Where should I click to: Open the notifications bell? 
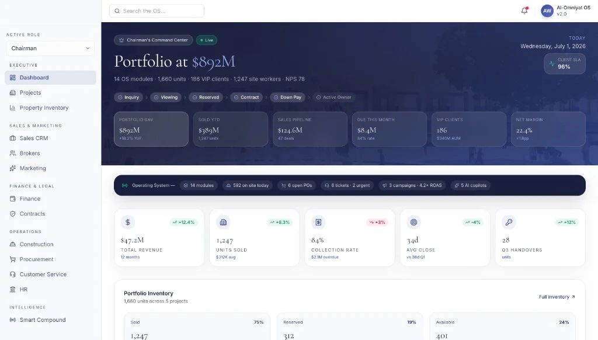coord(524,11)
